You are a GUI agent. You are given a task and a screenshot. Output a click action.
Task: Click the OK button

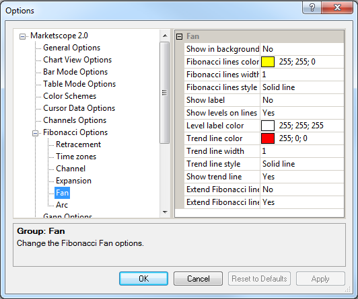pyautogui.click(x=143, y=278)
